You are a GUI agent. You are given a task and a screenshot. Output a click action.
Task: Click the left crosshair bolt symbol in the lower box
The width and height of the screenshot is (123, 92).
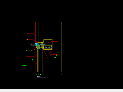click(x=46, y=47)
